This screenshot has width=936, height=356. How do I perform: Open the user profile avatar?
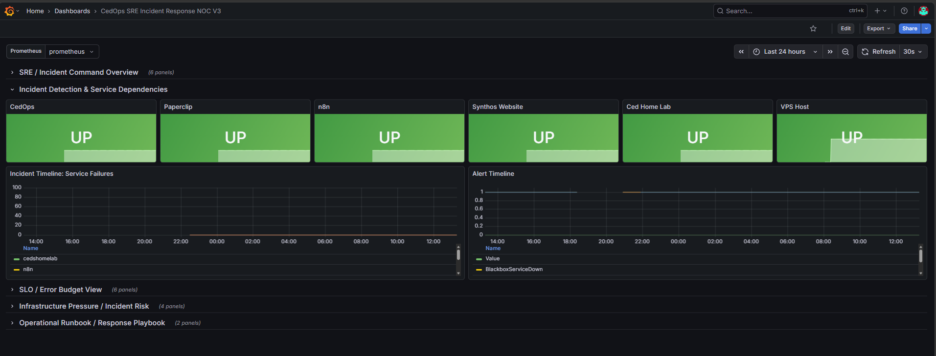pos(923,11)
